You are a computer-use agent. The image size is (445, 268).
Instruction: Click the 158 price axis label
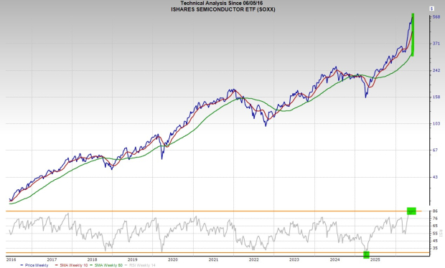click(436, 97)
